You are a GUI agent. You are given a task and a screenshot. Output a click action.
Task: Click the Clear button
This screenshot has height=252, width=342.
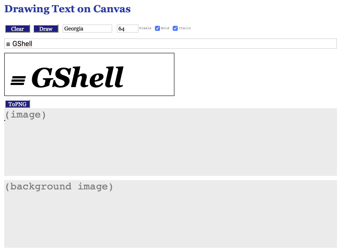[17, 29]
